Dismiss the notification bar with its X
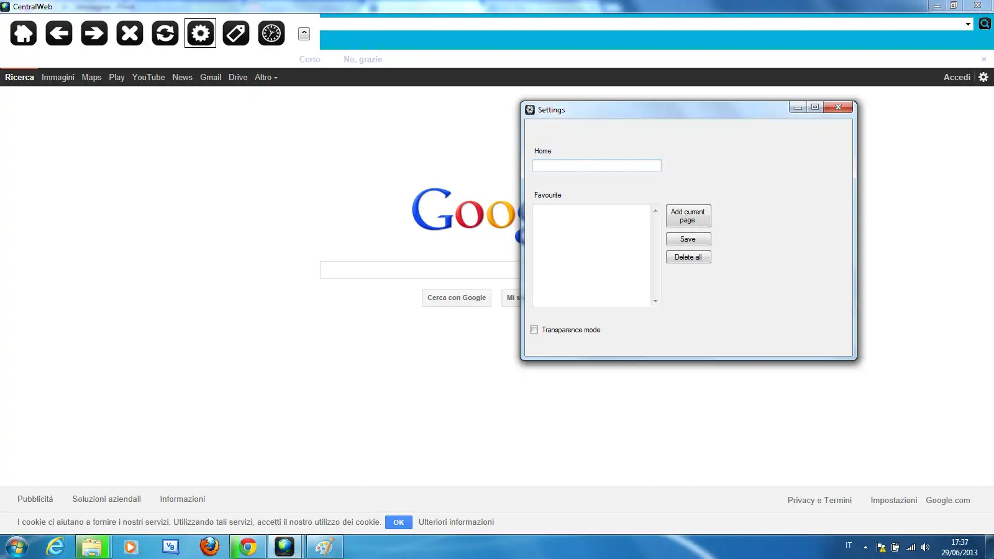 984,59
